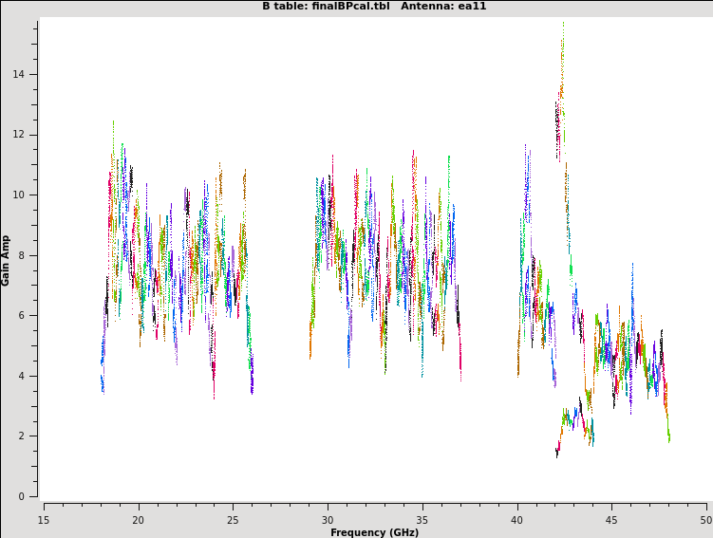Click the 40 tick label on frequency axis
Image resolution: width=713 pixels, height=538 pixels.
click(x=517, y=519)
